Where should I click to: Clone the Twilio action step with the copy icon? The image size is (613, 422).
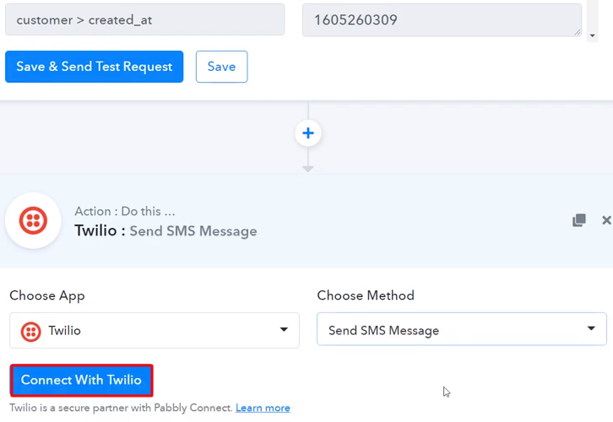pyautogui.click(x=579, y=220)
